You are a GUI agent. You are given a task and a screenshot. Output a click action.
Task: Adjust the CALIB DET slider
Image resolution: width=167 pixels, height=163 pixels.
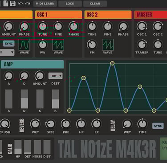[28, 147]
